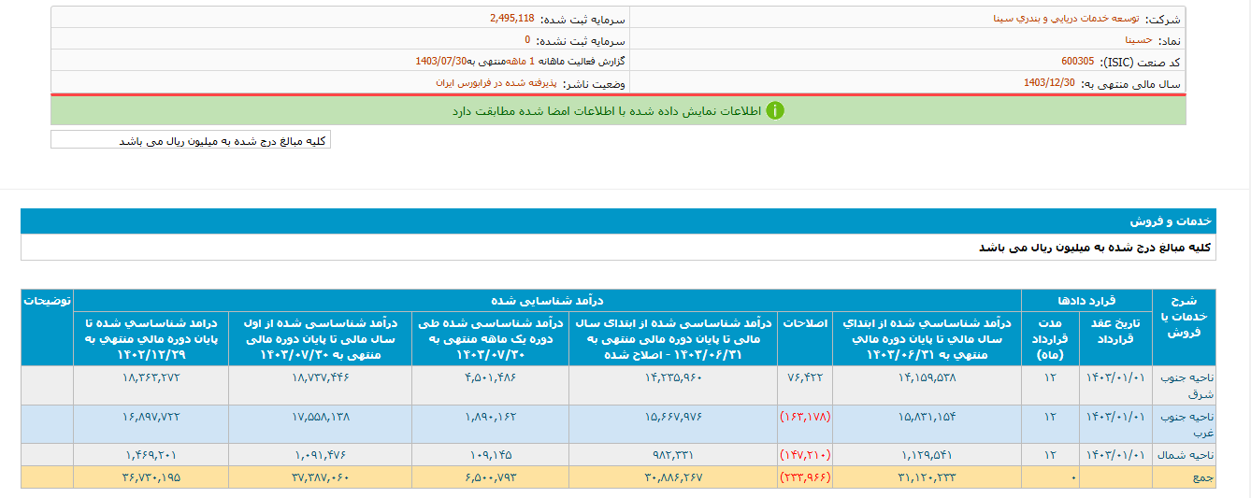Click the prior year total ۳۶,۷۳۰,۱۹۵

pos(151,477)
